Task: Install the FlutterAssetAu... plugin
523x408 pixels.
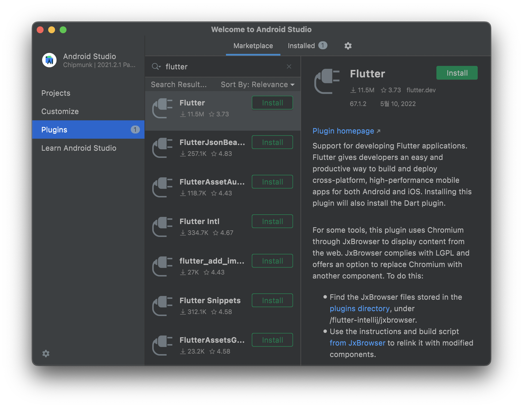Action: (x=272, y=182)
